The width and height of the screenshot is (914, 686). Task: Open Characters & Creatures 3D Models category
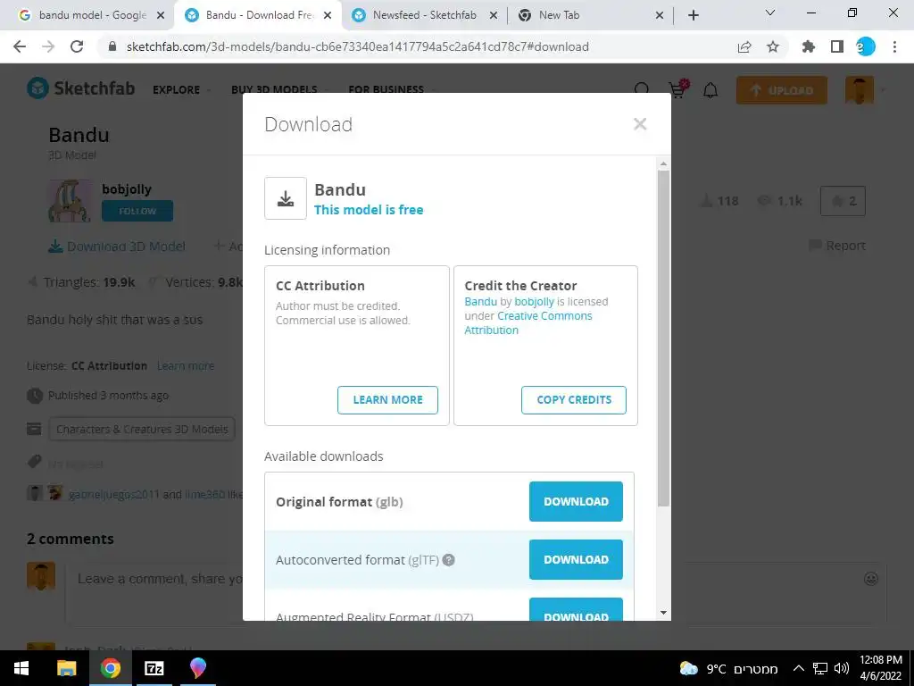pos(142,430)
